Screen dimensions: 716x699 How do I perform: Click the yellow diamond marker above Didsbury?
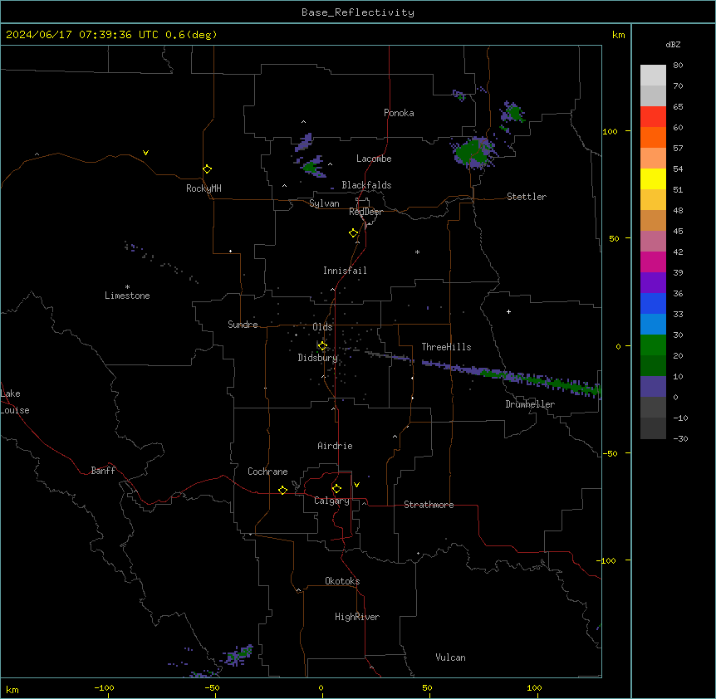point(322,346)
